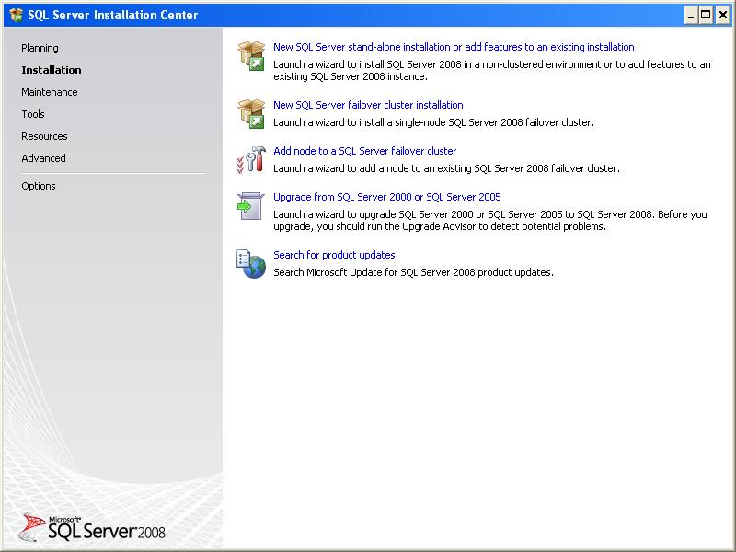Open the Tools section

[x=33, y=114]
